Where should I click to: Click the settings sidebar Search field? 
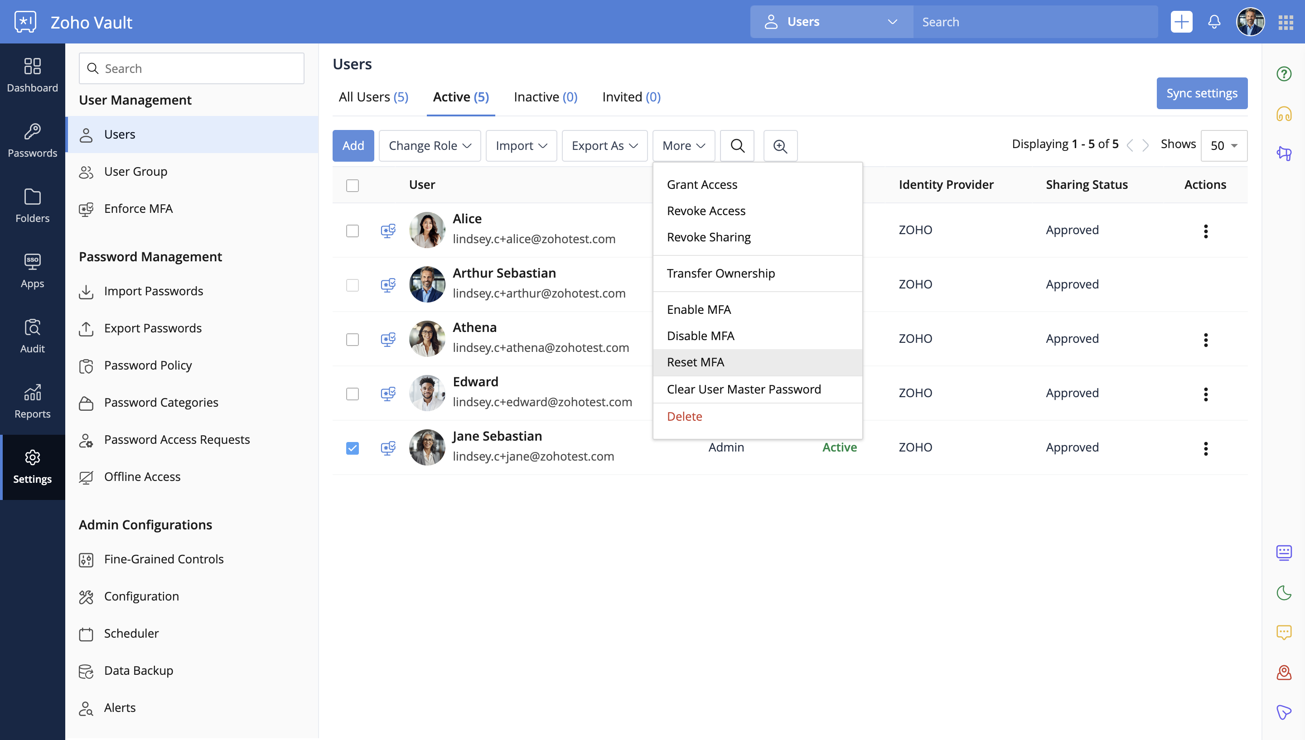tap(192, 69)
